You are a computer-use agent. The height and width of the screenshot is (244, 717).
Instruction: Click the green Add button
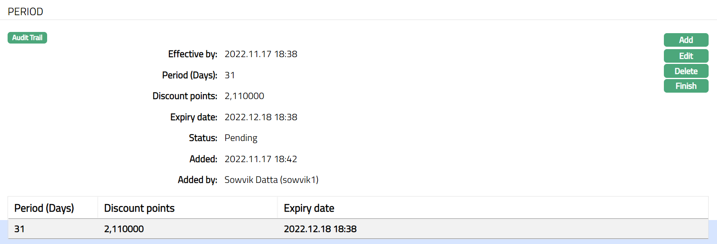click(686, 40)
